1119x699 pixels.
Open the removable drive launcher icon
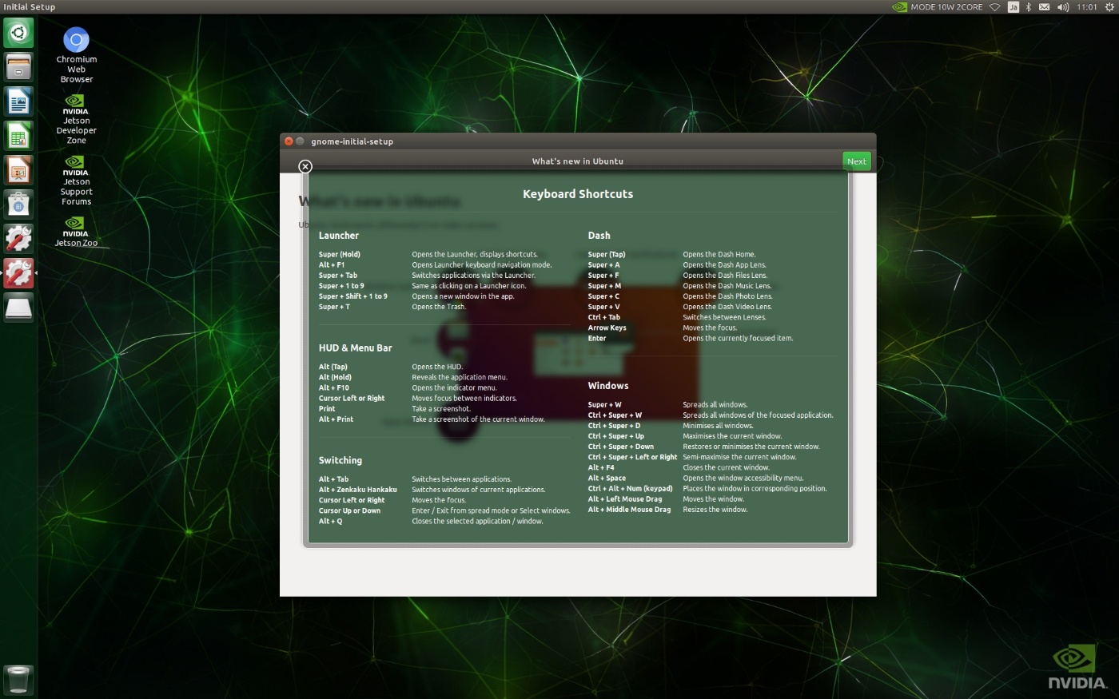coord(18,308)
